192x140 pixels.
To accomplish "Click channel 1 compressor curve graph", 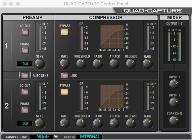I will pos(112,36).
